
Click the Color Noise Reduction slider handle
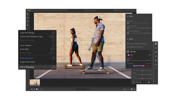pos(128,33)
